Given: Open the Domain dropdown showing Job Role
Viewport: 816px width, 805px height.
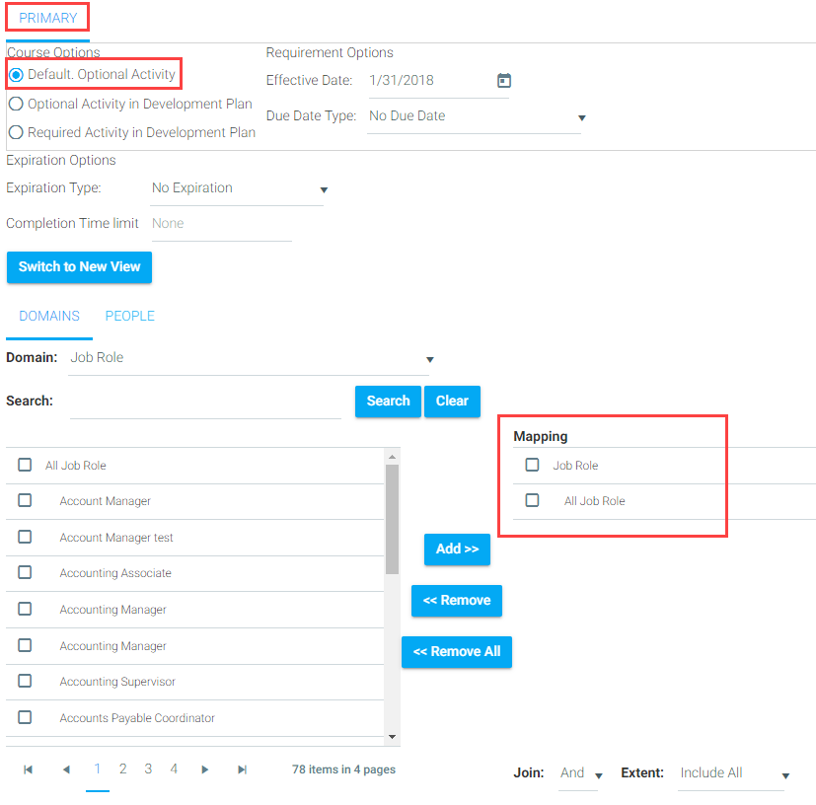Looking at the screenshot, I should click(x=250, y=358).
